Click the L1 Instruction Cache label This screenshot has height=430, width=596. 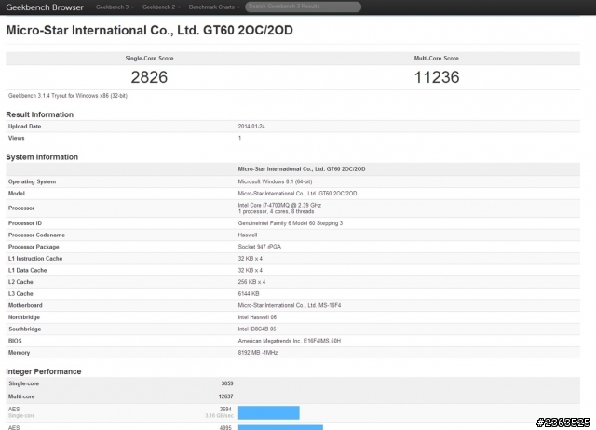[35, 259]
